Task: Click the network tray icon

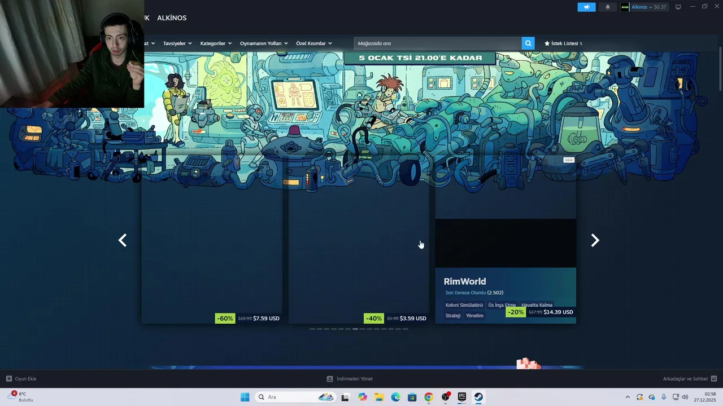Action: tap(676, 397)
